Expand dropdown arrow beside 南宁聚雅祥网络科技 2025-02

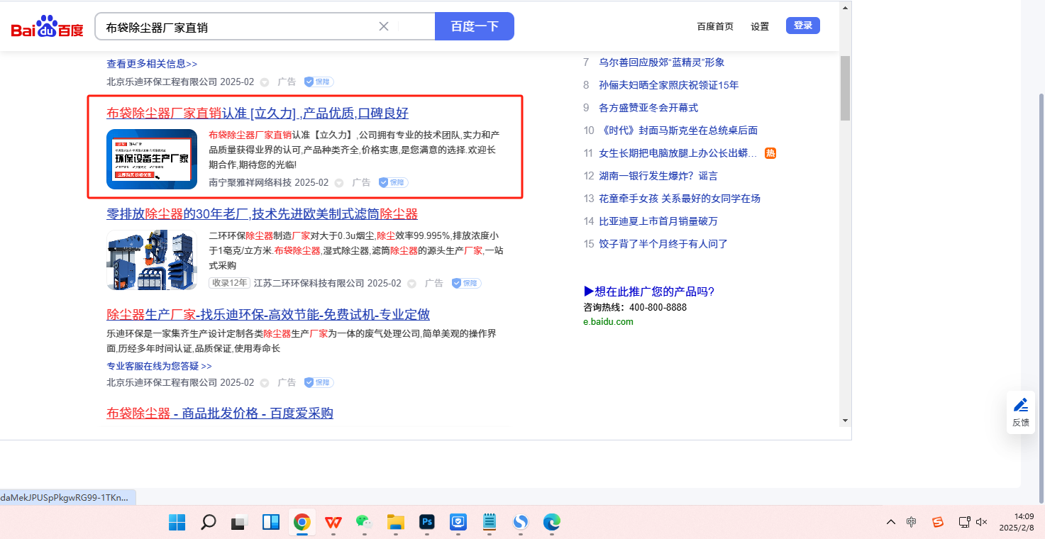pos(339,183)
